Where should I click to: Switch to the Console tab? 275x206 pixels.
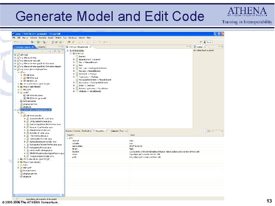click(115, 131)
